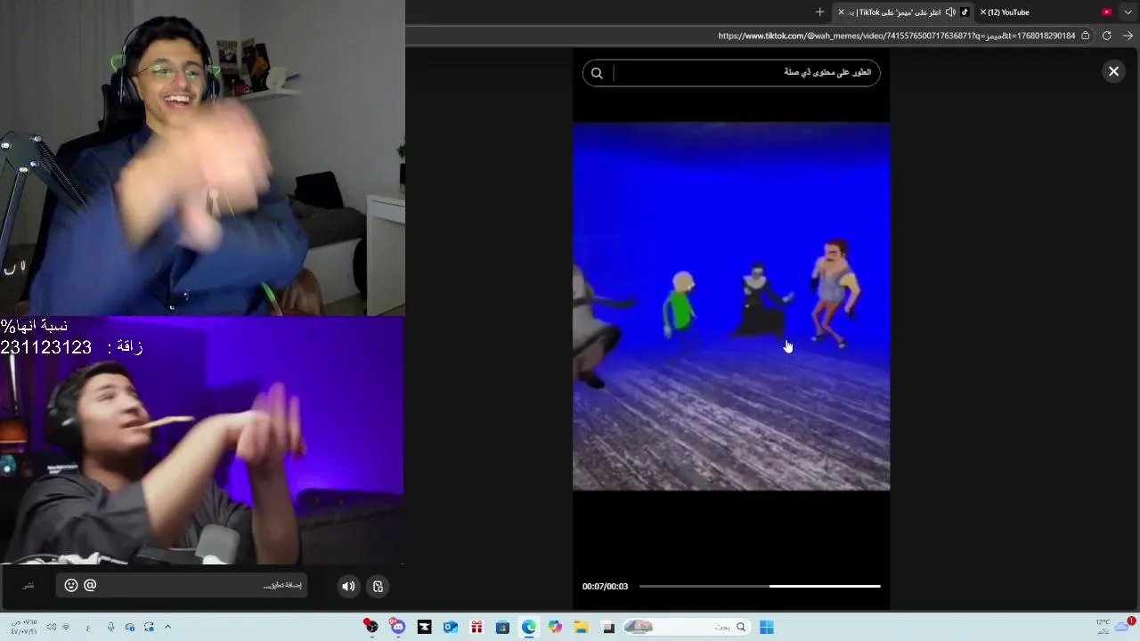The image size is (1140, 641).
Task: Click the post comment button
Action: click(x=28, y=585)
